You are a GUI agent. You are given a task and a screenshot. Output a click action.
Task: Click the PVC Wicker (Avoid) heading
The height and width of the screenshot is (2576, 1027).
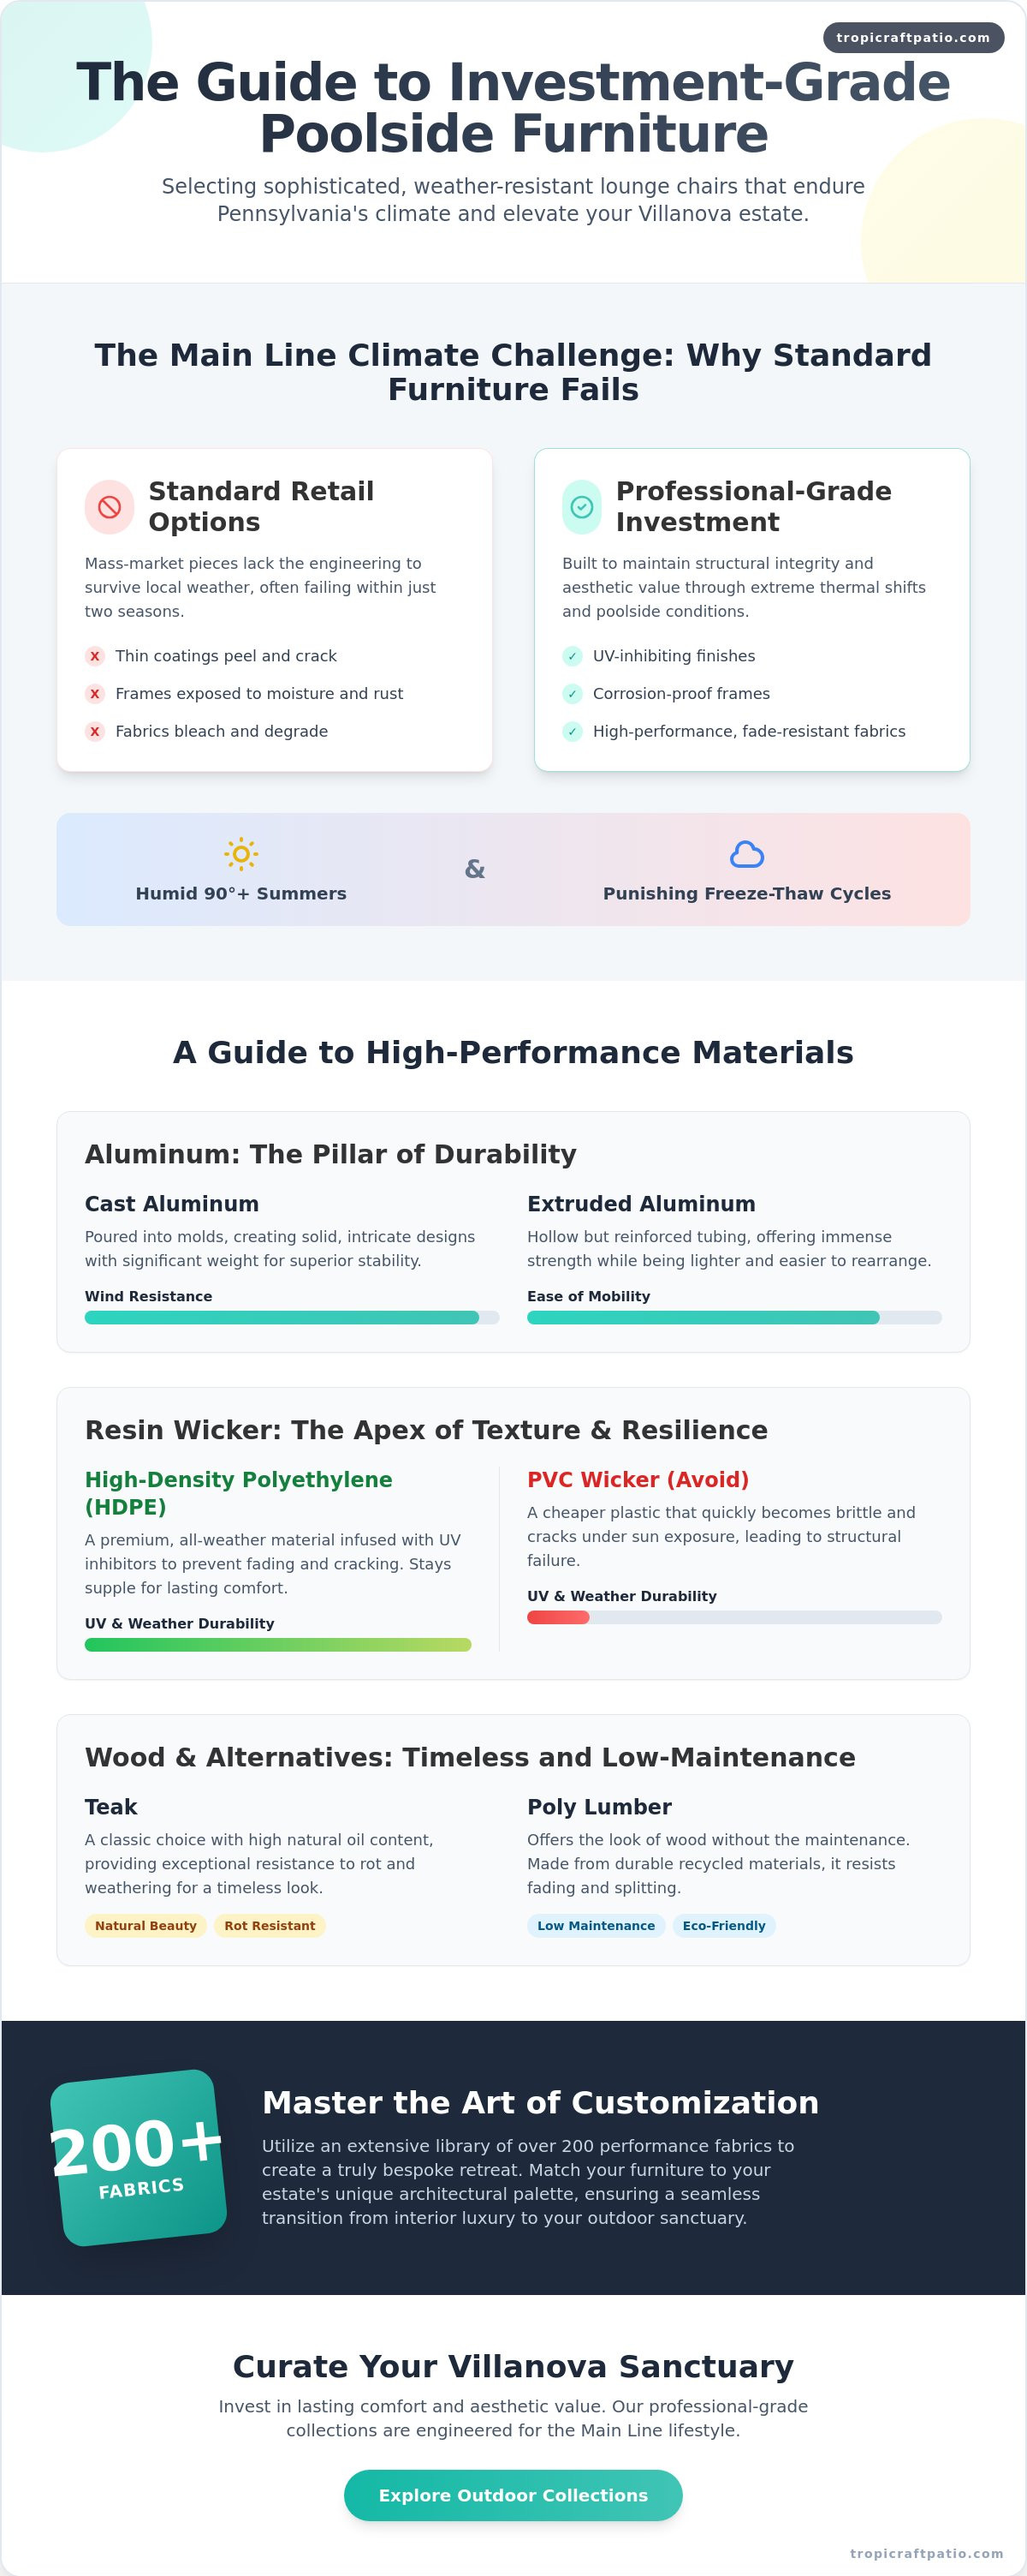coord(638,1479)
